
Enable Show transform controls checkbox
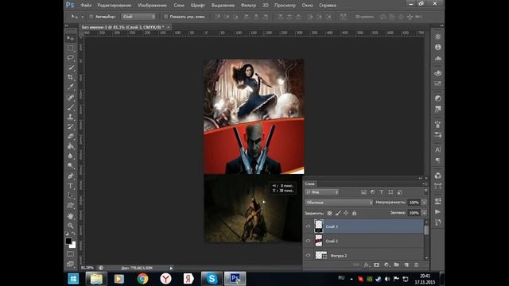click(165, 17)
